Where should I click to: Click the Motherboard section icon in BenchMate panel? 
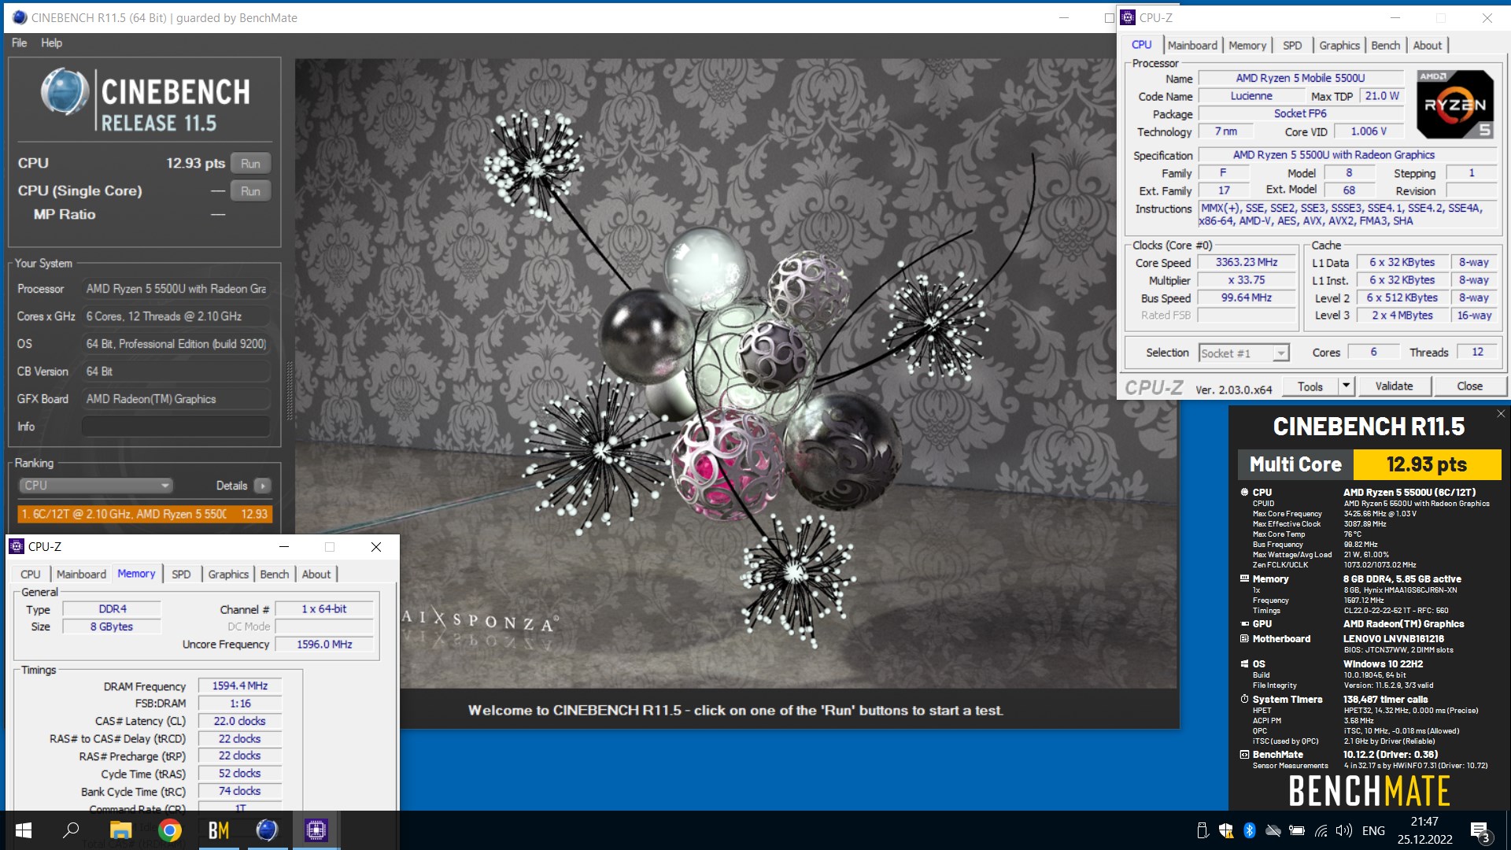click(1244, 638)
